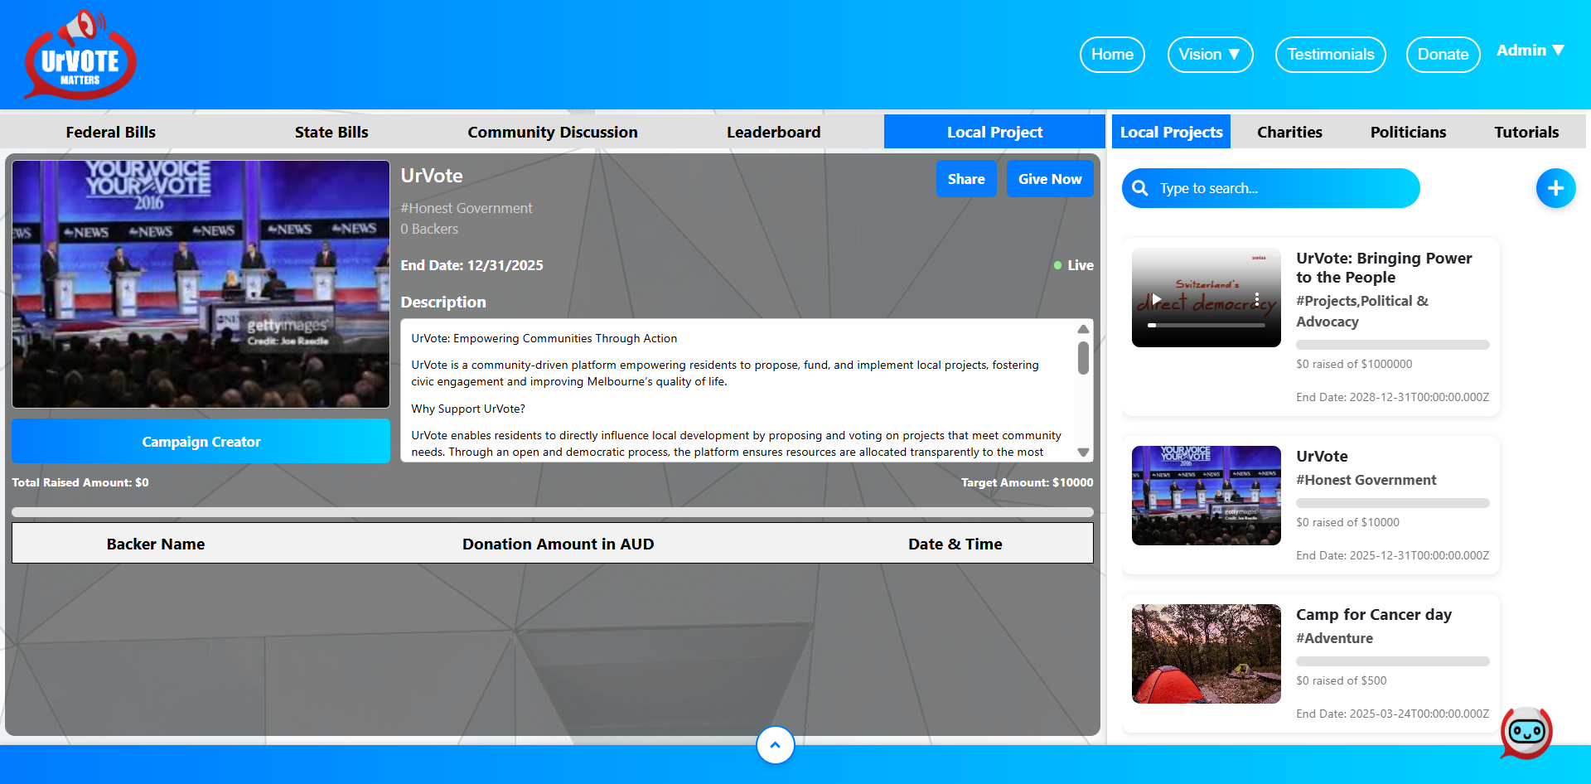The width and height of the screenshot is (1591, 784).
Task: Add a new project with plus button
Action: coord(1555,188)
